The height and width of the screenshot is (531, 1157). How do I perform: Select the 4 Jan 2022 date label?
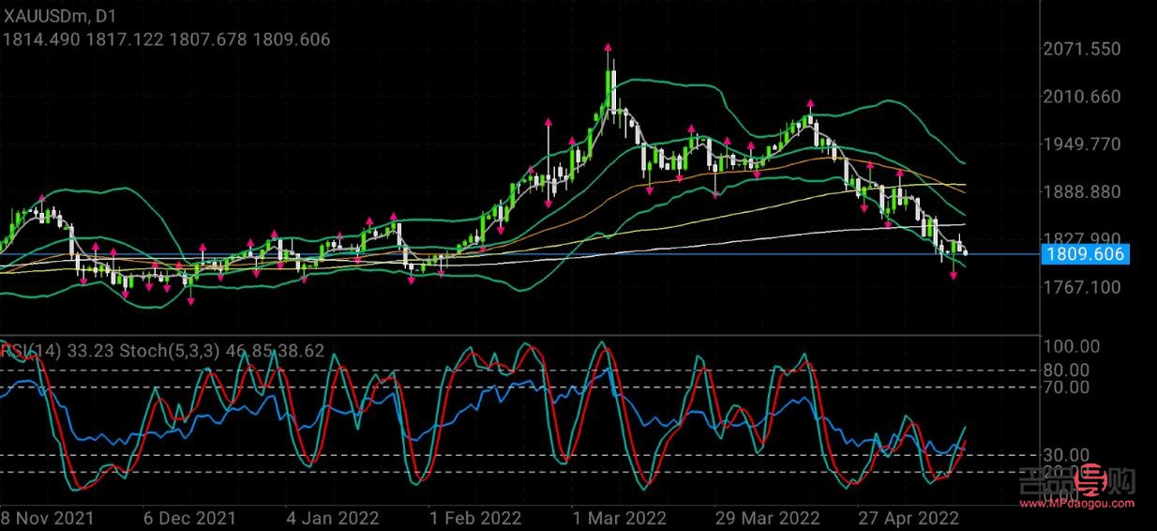tap(332, 518)
